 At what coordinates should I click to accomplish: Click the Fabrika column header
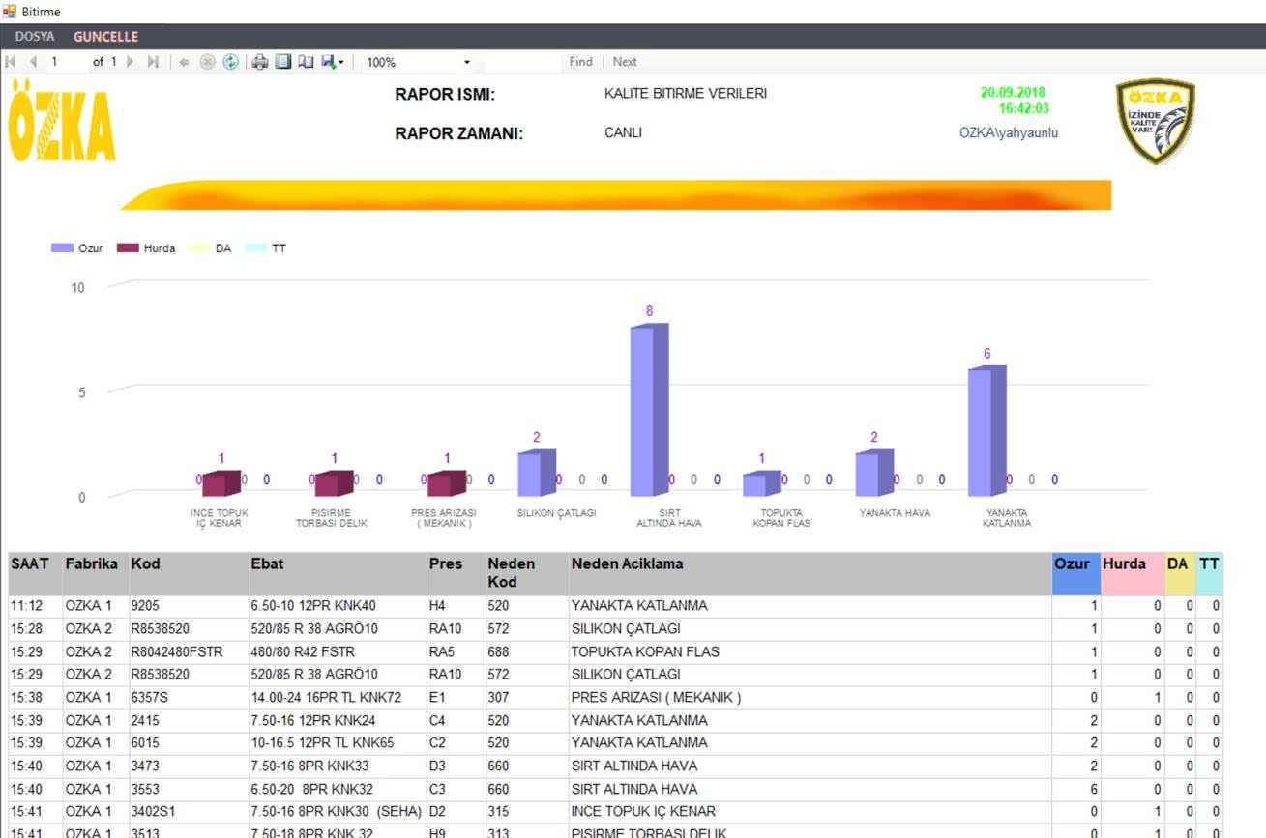pos(95,573)
